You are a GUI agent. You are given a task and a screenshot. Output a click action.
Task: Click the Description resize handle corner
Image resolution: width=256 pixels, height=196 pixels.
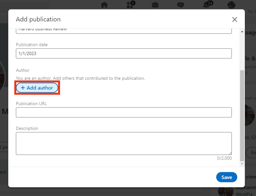pyautogui.click(x=230, y=153)
